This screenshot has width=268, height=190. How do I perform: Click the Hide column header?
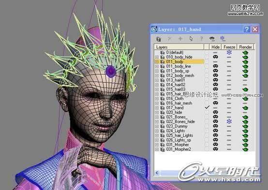pyautogui.click(x=215, y=47)
